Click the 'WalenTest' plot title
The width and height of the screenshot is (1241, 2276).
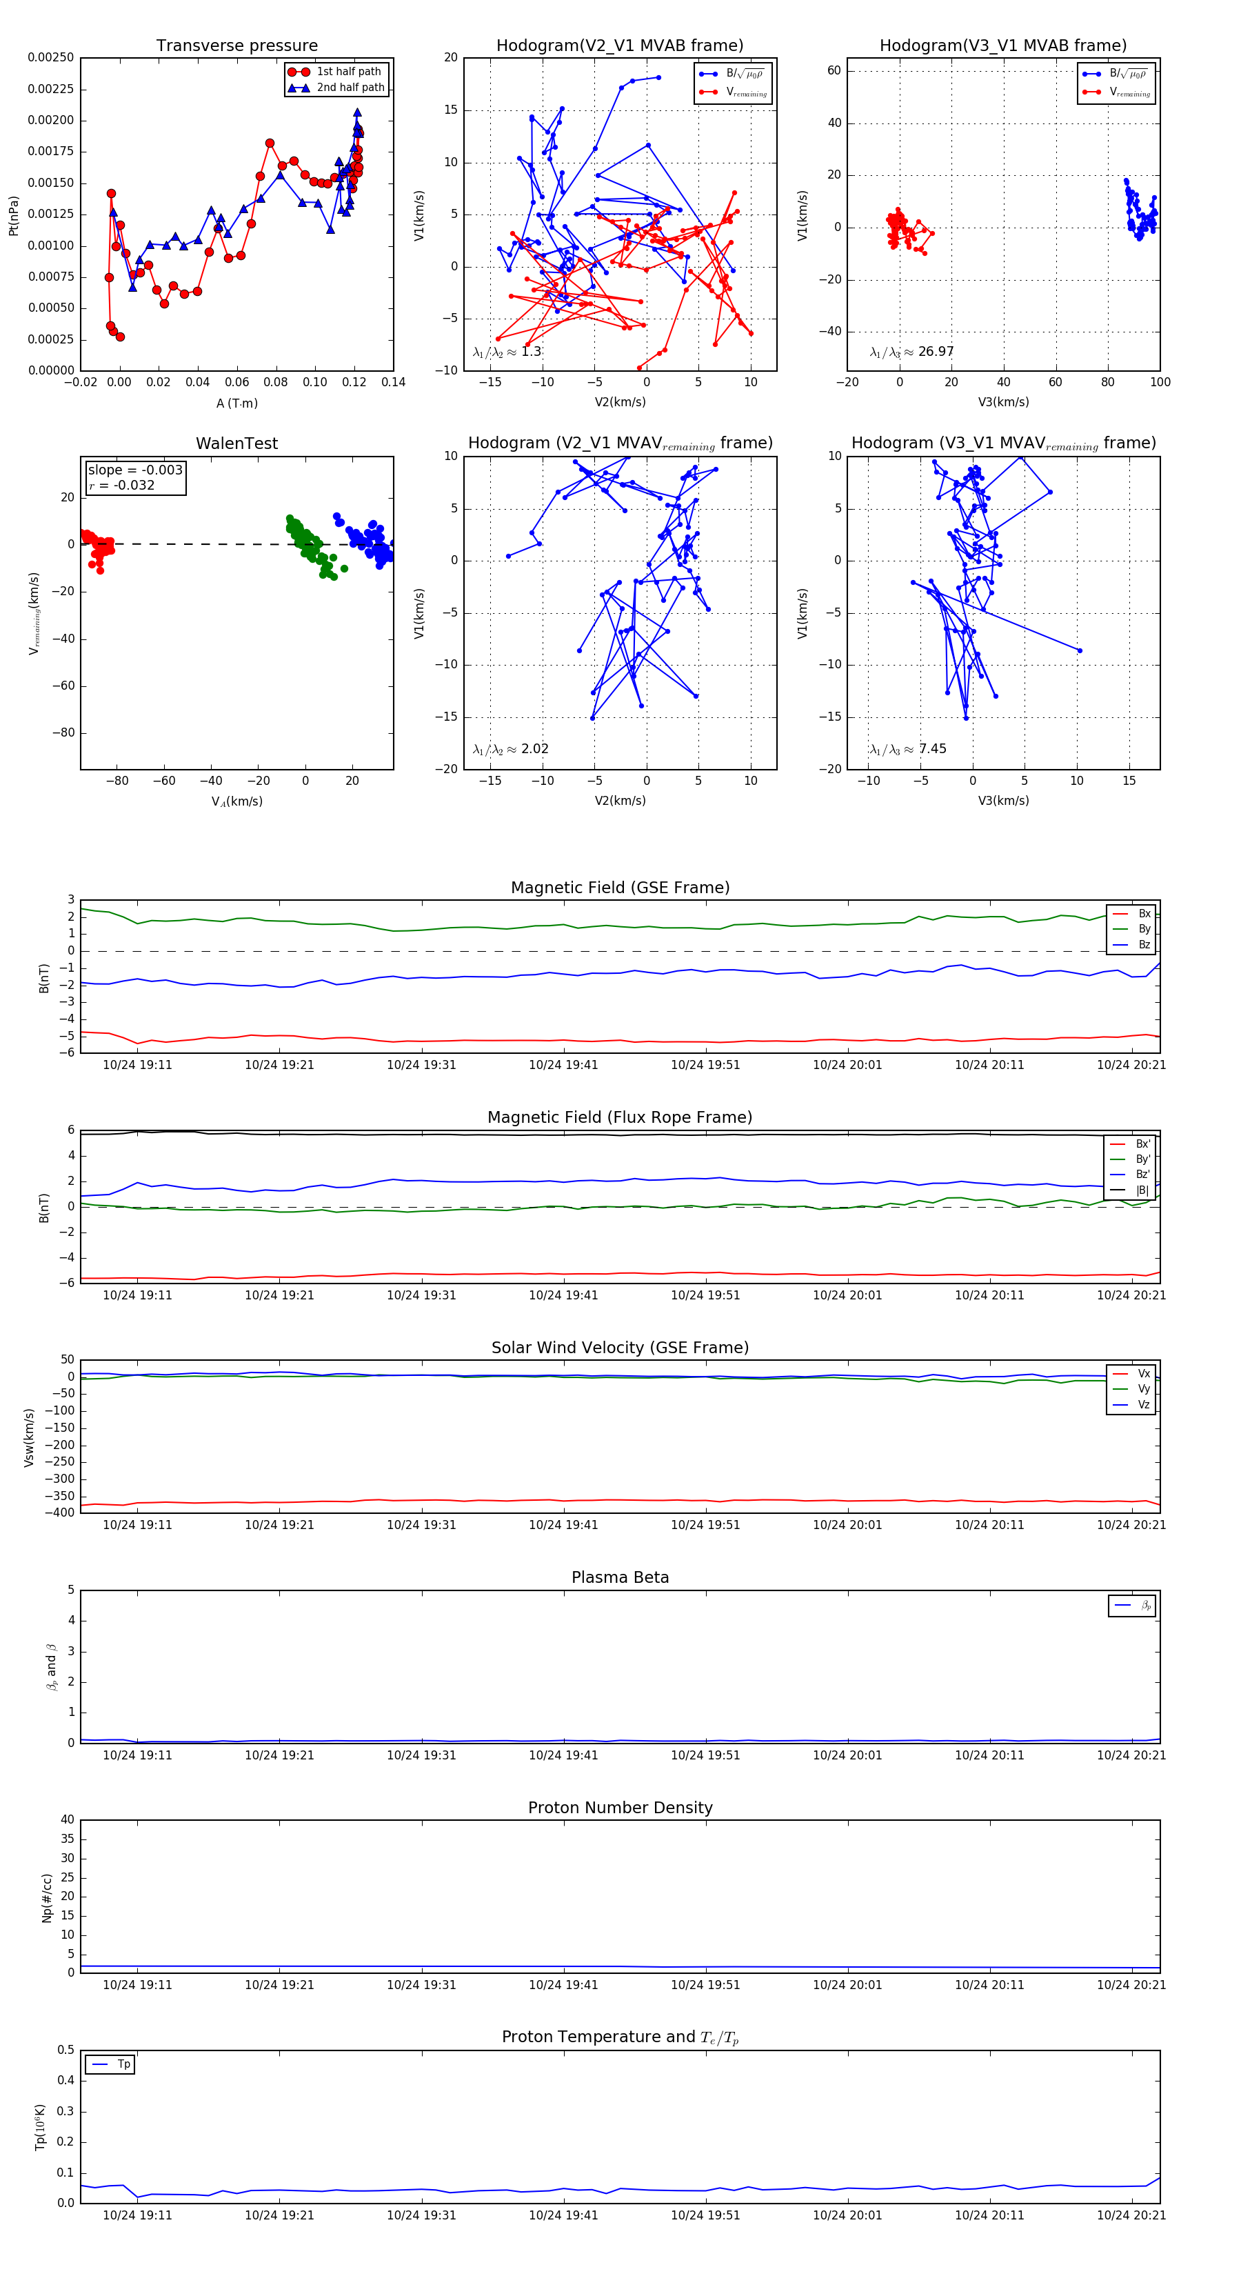(x=236, y=443)
